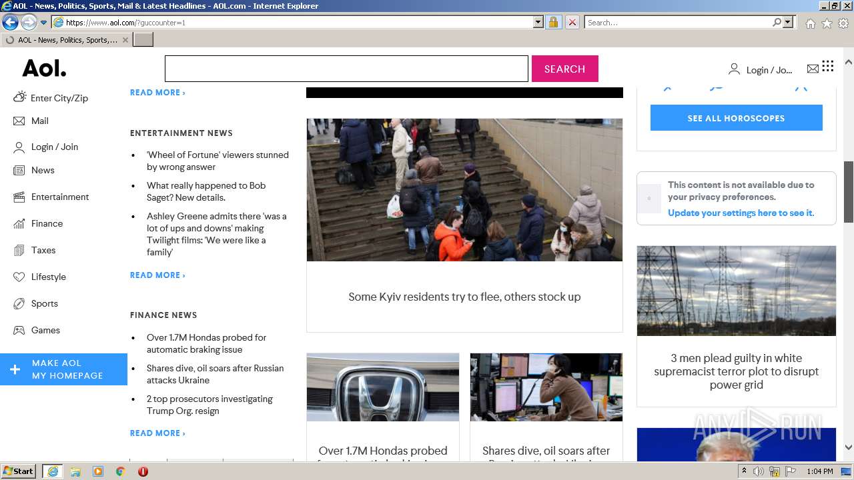This screenshot has width=854, height=480.
Task: Click the scrollbar up arrow
Action: point(849,62)
